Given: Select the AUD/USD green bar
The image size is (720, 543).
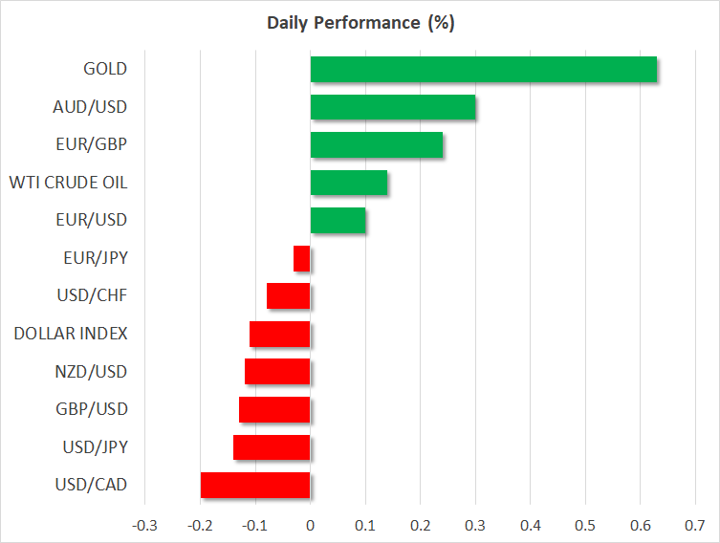Looking at the screenshot, I should (393, 107).
